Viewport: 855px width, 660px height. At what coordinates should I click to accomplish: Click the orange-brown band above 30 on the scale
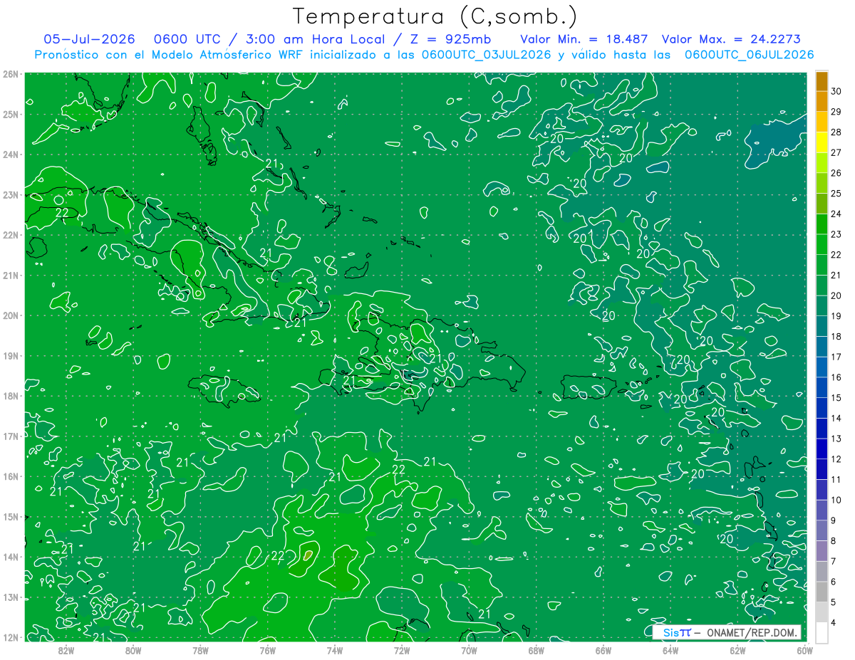tap(822, 80)
